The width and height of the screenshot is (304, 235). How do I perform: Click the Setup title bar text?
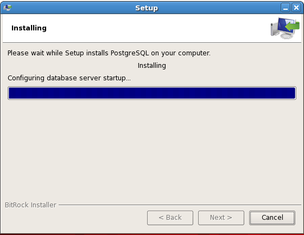coord(147,8)
